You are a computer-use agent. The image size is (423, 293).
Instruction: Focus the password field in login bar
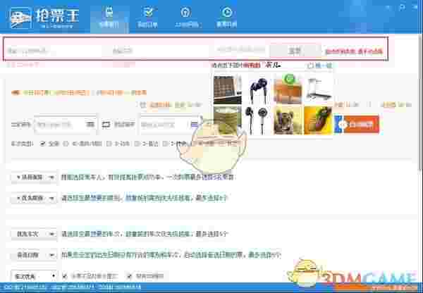click(x=159, y=51)
